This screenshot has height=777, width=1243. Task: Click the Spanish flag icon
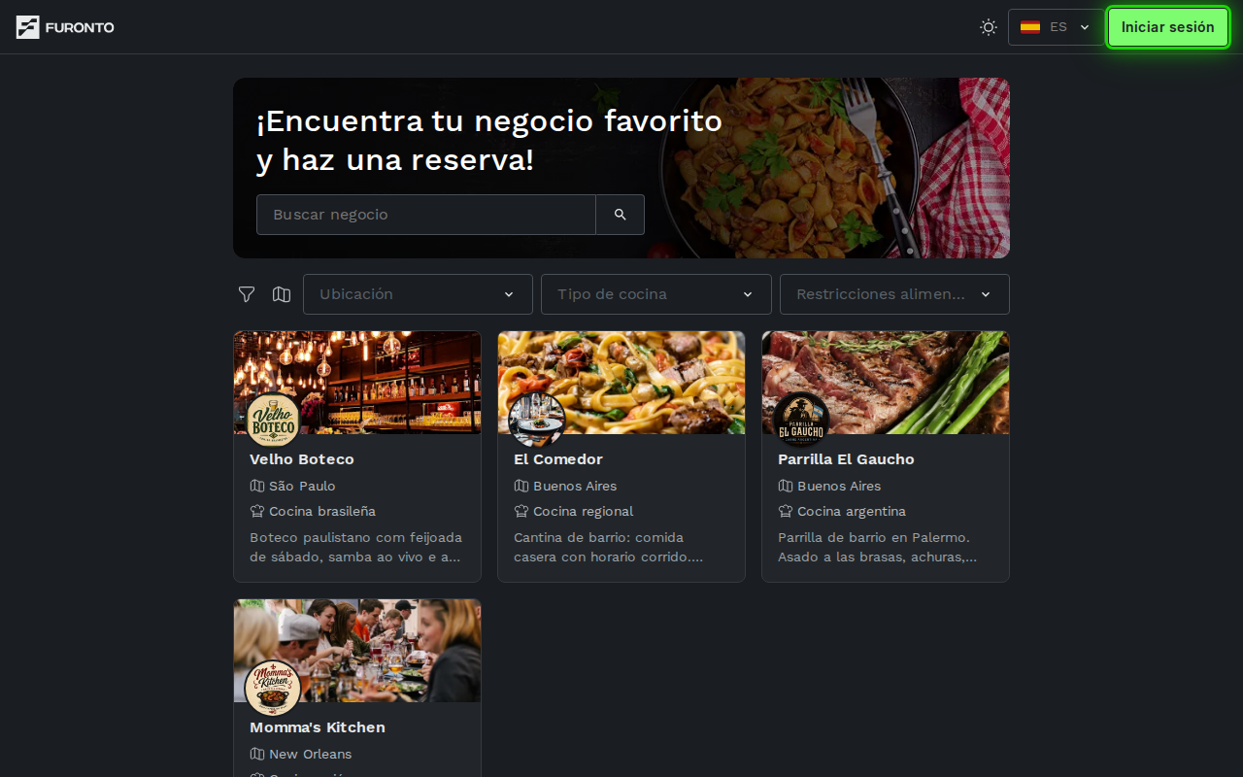click(1030, 27)
